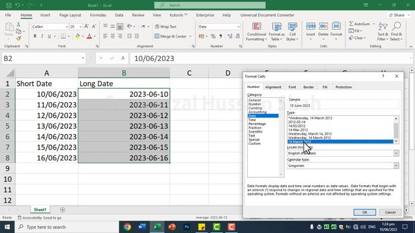This screenshot has width=415, height=233.
Task: Open the font name Calibri dropdown
Action: [67, 27]
